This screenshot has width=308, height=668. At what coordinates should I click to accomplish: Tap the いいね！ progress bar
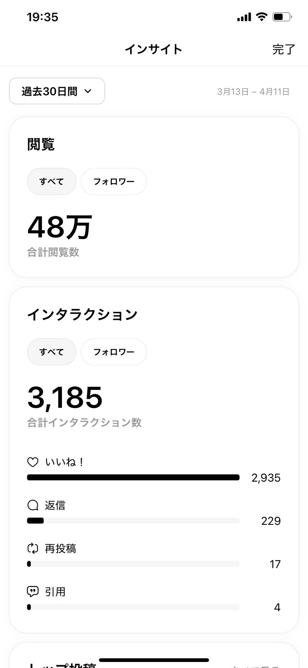133,477
